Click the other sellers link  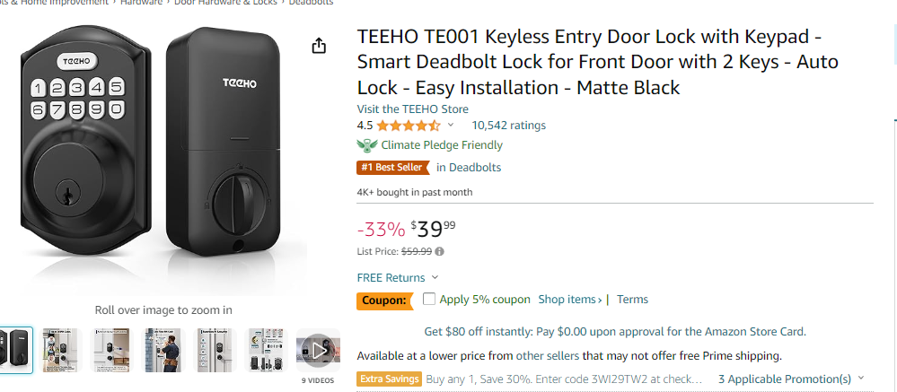(x=548, y=356)
